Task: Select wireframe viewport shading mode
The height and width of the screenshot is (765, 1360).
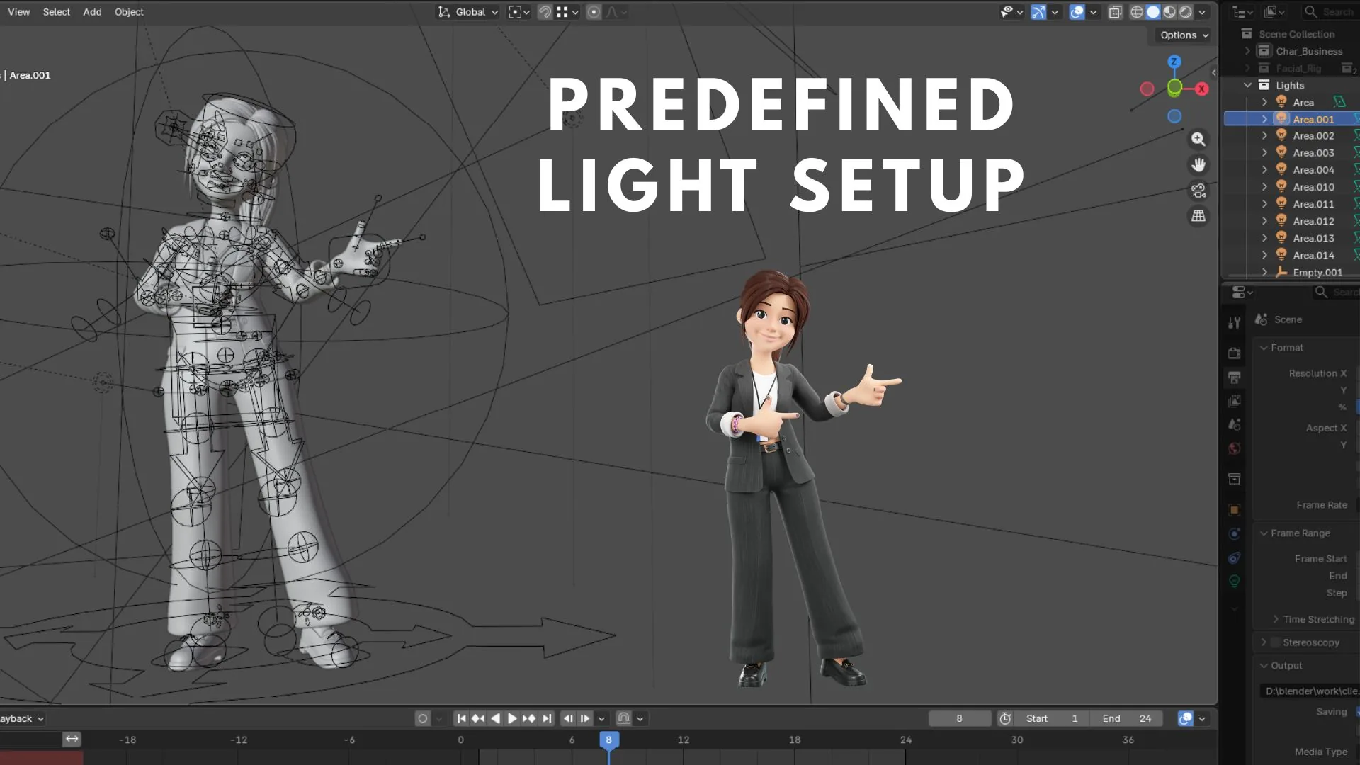Action: (1136, 12)
